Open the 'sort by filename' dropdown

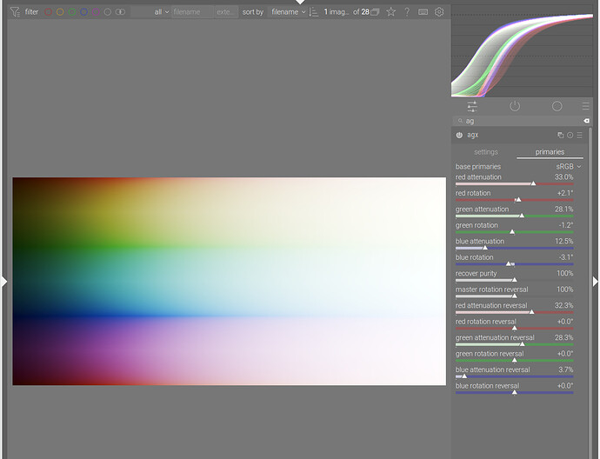point(288,12)
